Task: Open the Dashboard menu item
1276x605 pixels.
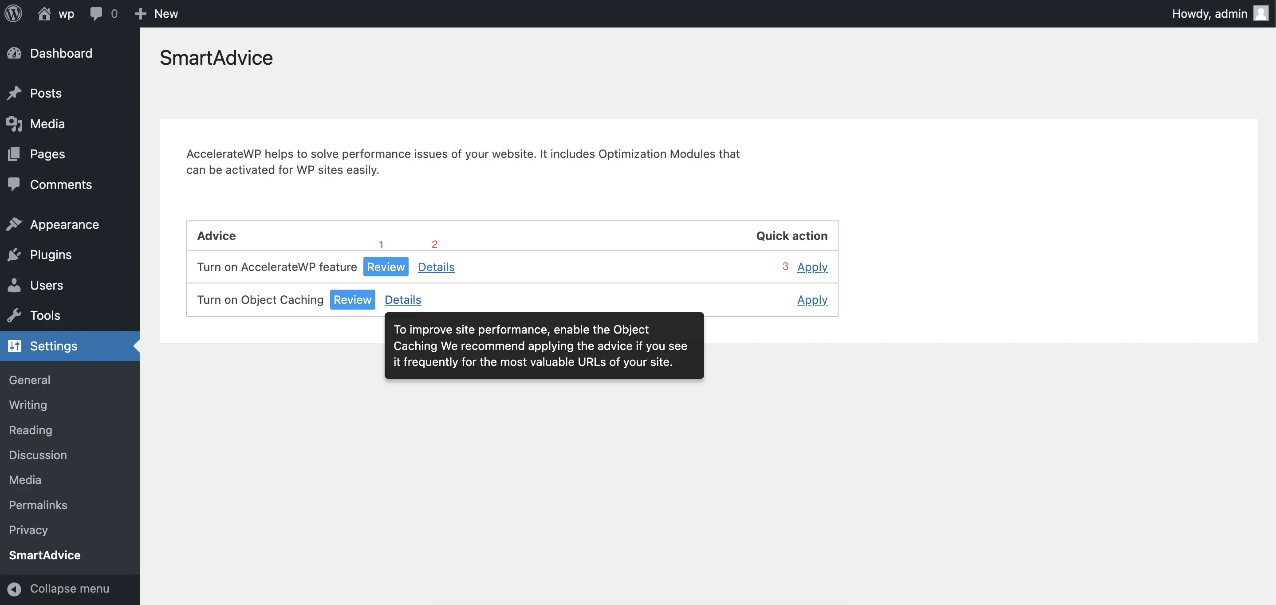Action: coord(61,53)
